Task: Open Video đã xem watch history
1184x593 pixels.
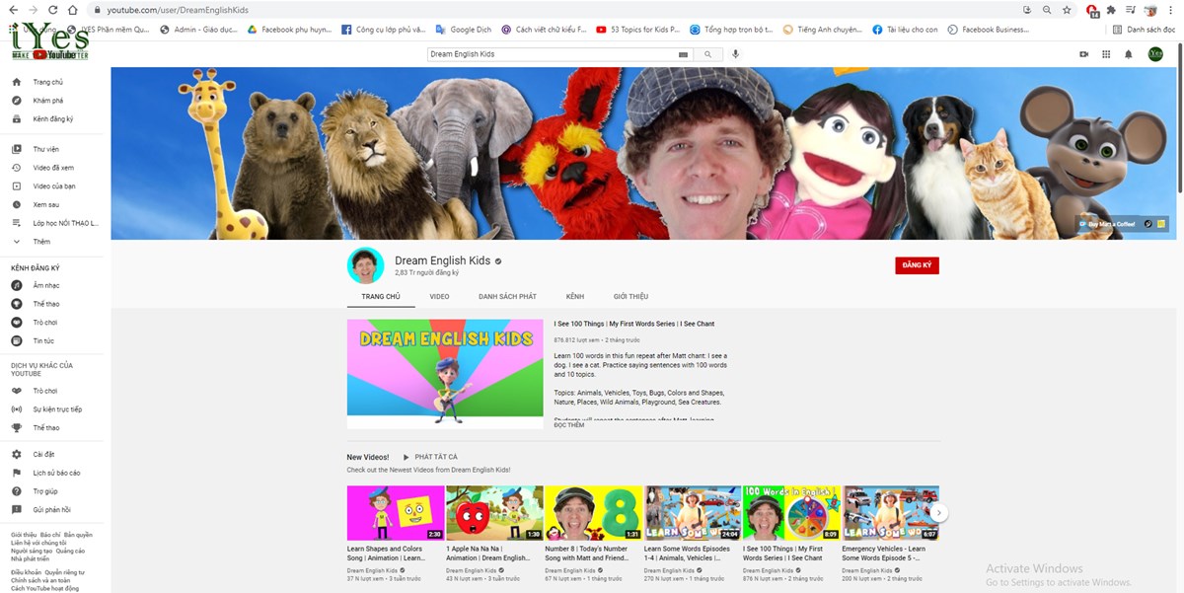Action: 53,168
